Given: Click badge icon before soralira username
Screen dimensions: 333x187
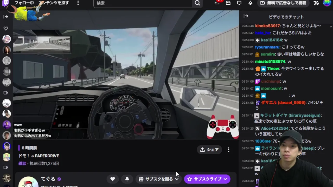Looking at the screenshot, I should coord(257,55).
